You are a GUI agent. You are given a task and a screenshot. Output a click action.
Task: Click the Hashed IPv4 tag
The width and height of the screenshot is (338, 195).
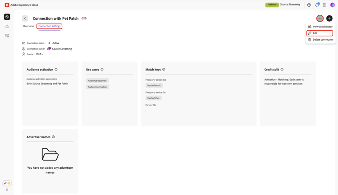153,98
